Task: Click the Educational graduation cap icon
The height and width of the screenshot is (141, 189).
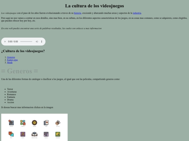Action: pyautogui.click(x=34, y=134)
